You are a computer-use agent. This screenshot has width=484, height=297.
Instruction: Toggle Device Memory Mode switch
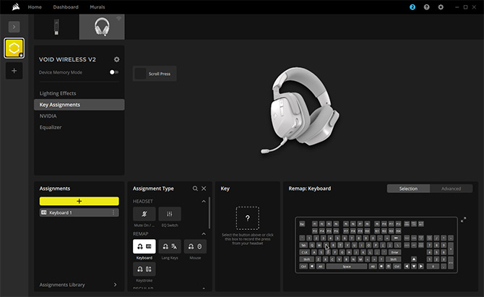(x=114, y=72)
